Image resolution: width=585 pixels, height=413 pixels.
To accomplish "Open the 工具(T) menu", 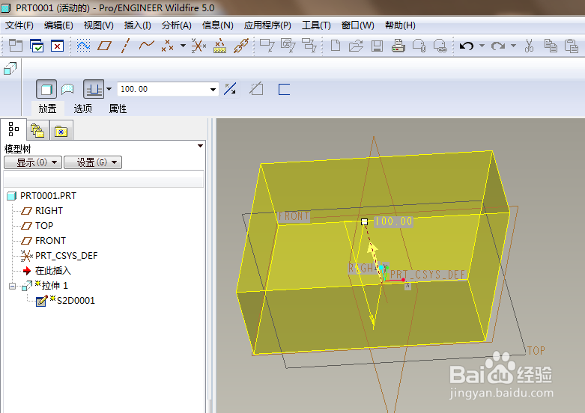I will [316, 25].
